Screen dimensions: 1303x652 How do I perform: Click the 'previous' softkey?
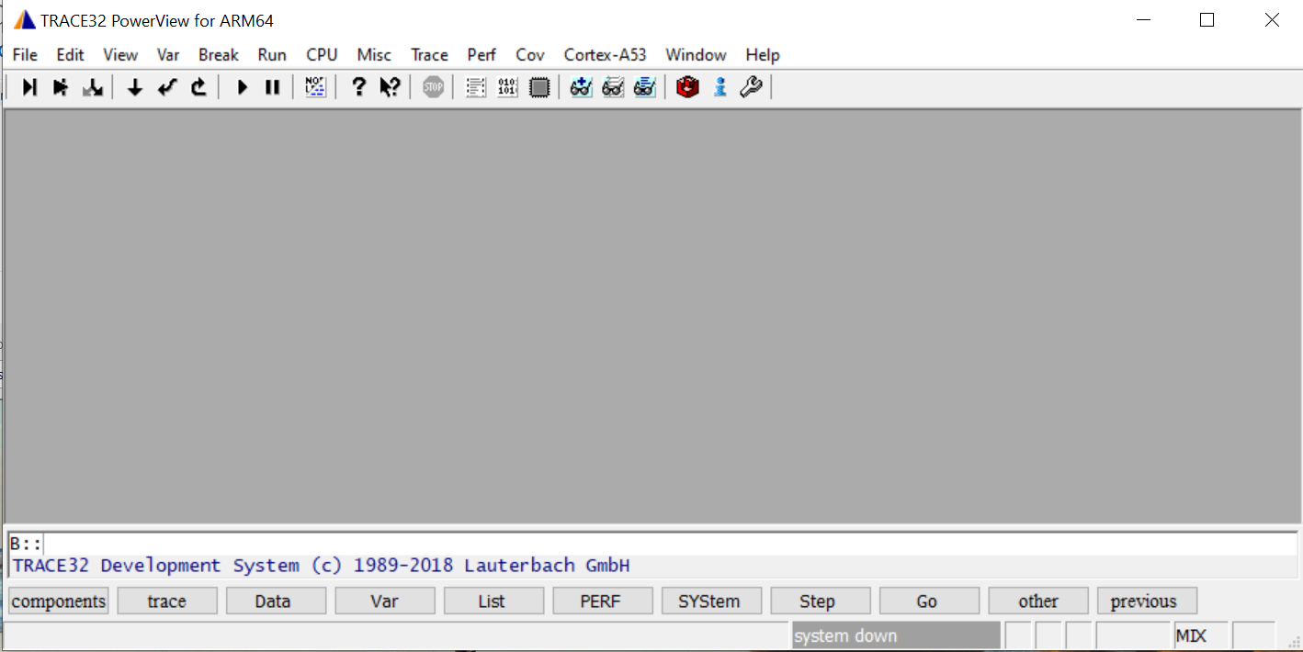1147,601
